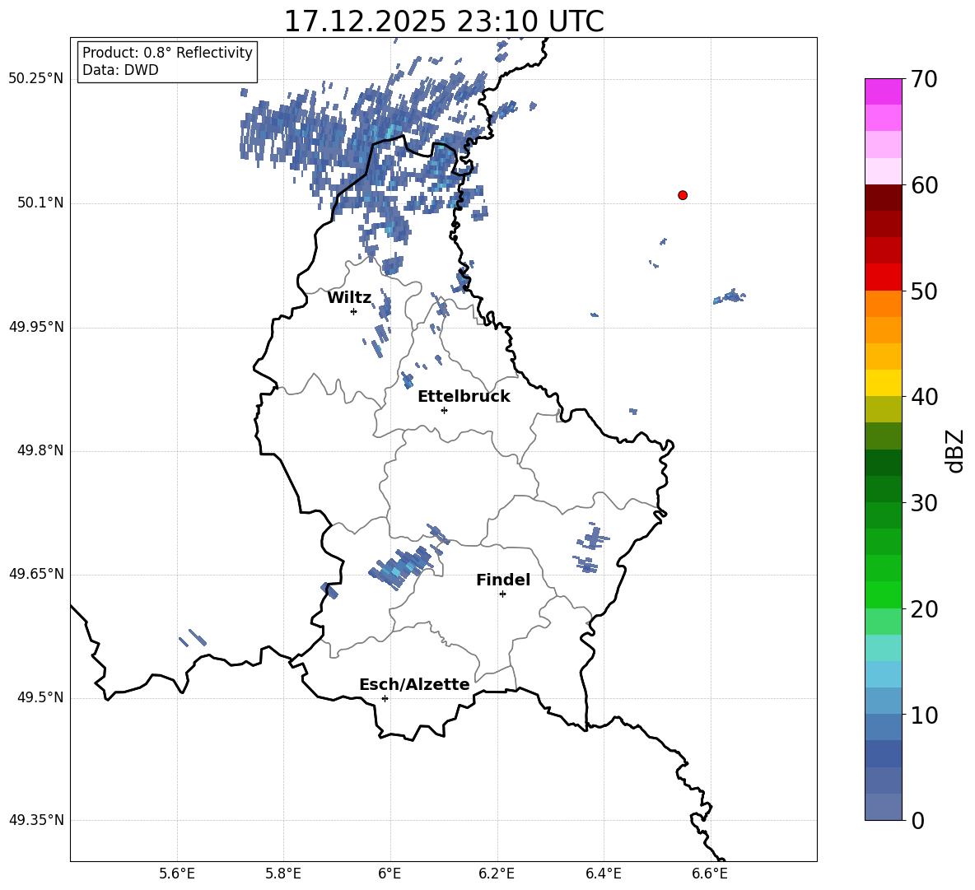This screenshot has width=975, height=890.
Task: Click the 40 tick on colorbar
Action: 924,397
